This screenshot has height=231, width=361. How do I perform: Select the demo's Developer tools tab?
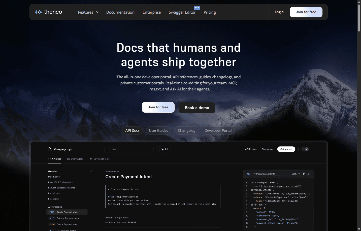(100, 159)
